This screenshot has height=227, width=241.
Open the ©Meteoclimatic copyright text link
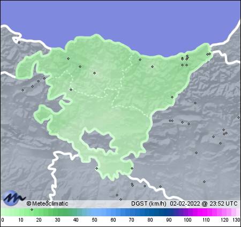[x=47, y=203]
